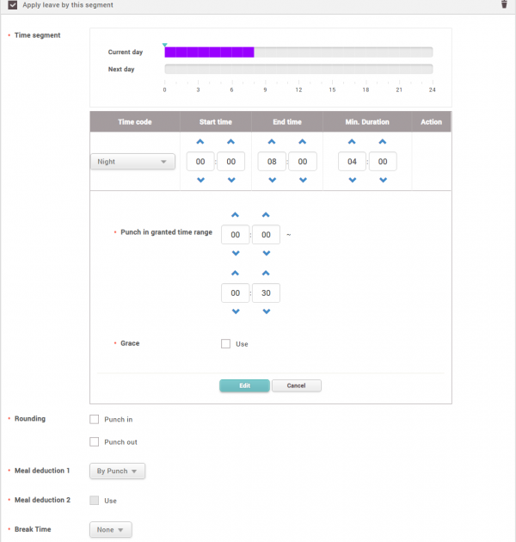
Task: Open the Night time code dropdown
Action: [132, 162]
